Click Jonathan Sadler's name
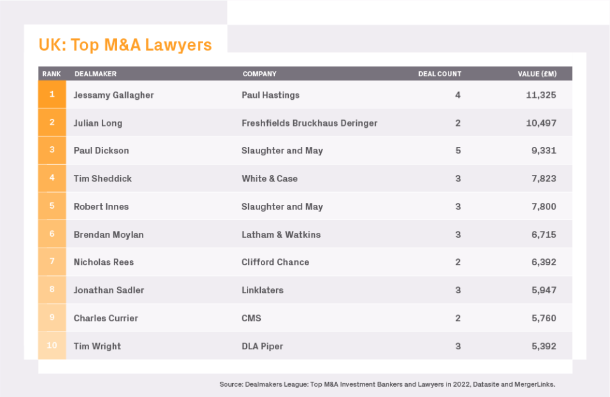The image size is (610, 397). [109, 290]
